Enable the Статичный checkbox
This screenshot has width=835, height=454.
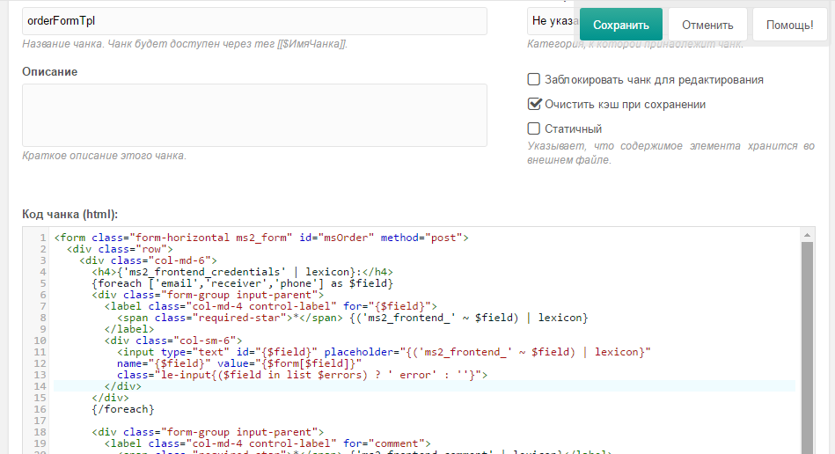pyautogui.click(x=533, y=128)
